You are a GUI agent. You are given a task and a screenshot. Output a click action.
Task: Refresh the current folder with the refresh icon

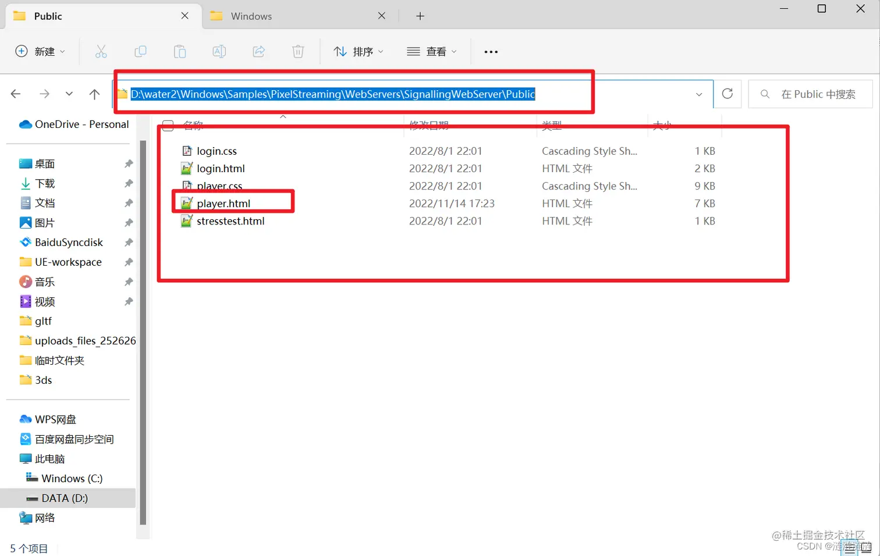tap(727, 94)
